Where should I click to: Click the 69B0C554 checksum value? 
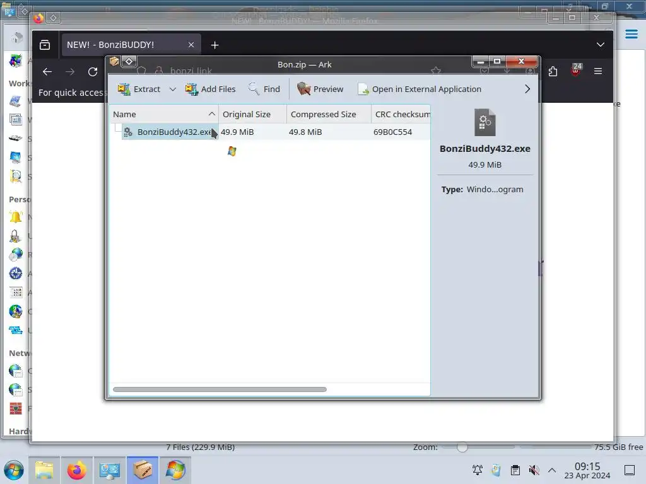392,132
